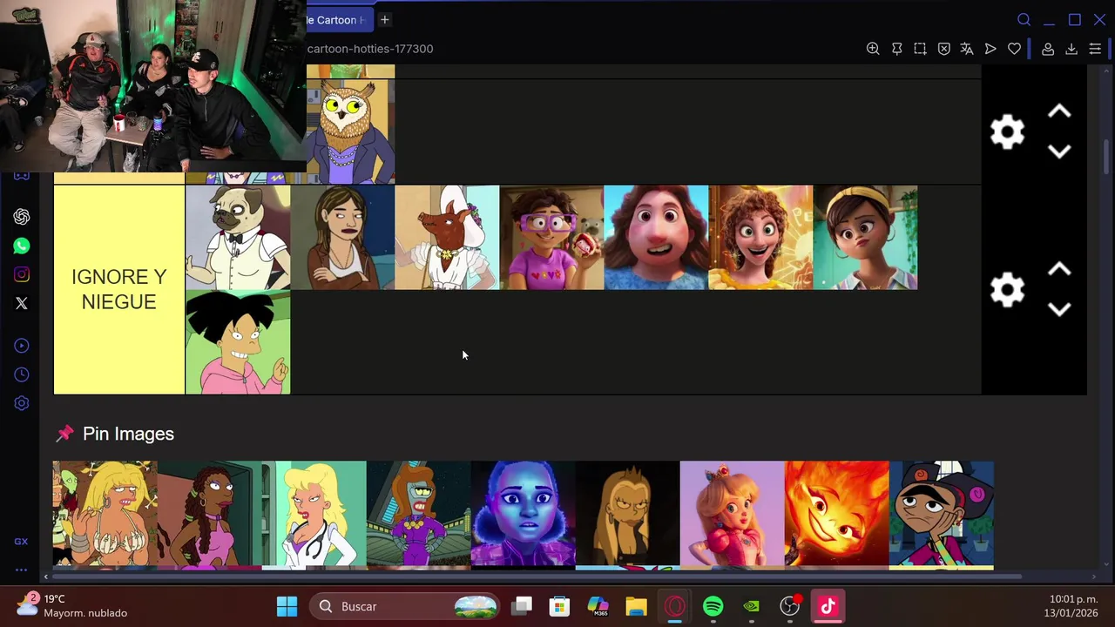Select the Amy Wong pink hoodie thumbnail
This screenshot has height=627, width=1115.
point(238,342)
